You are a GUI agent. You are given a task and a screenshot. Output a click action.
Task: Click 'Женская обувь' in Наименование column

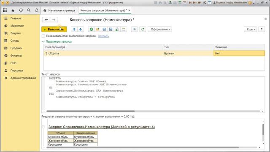85,141
